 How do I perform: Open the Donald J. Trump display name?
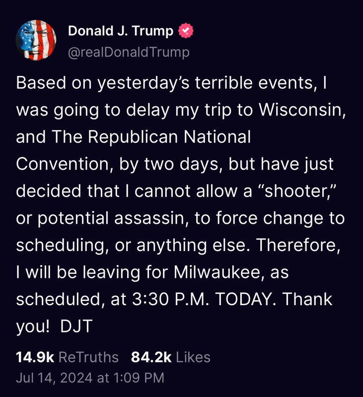tap(121, 31)
